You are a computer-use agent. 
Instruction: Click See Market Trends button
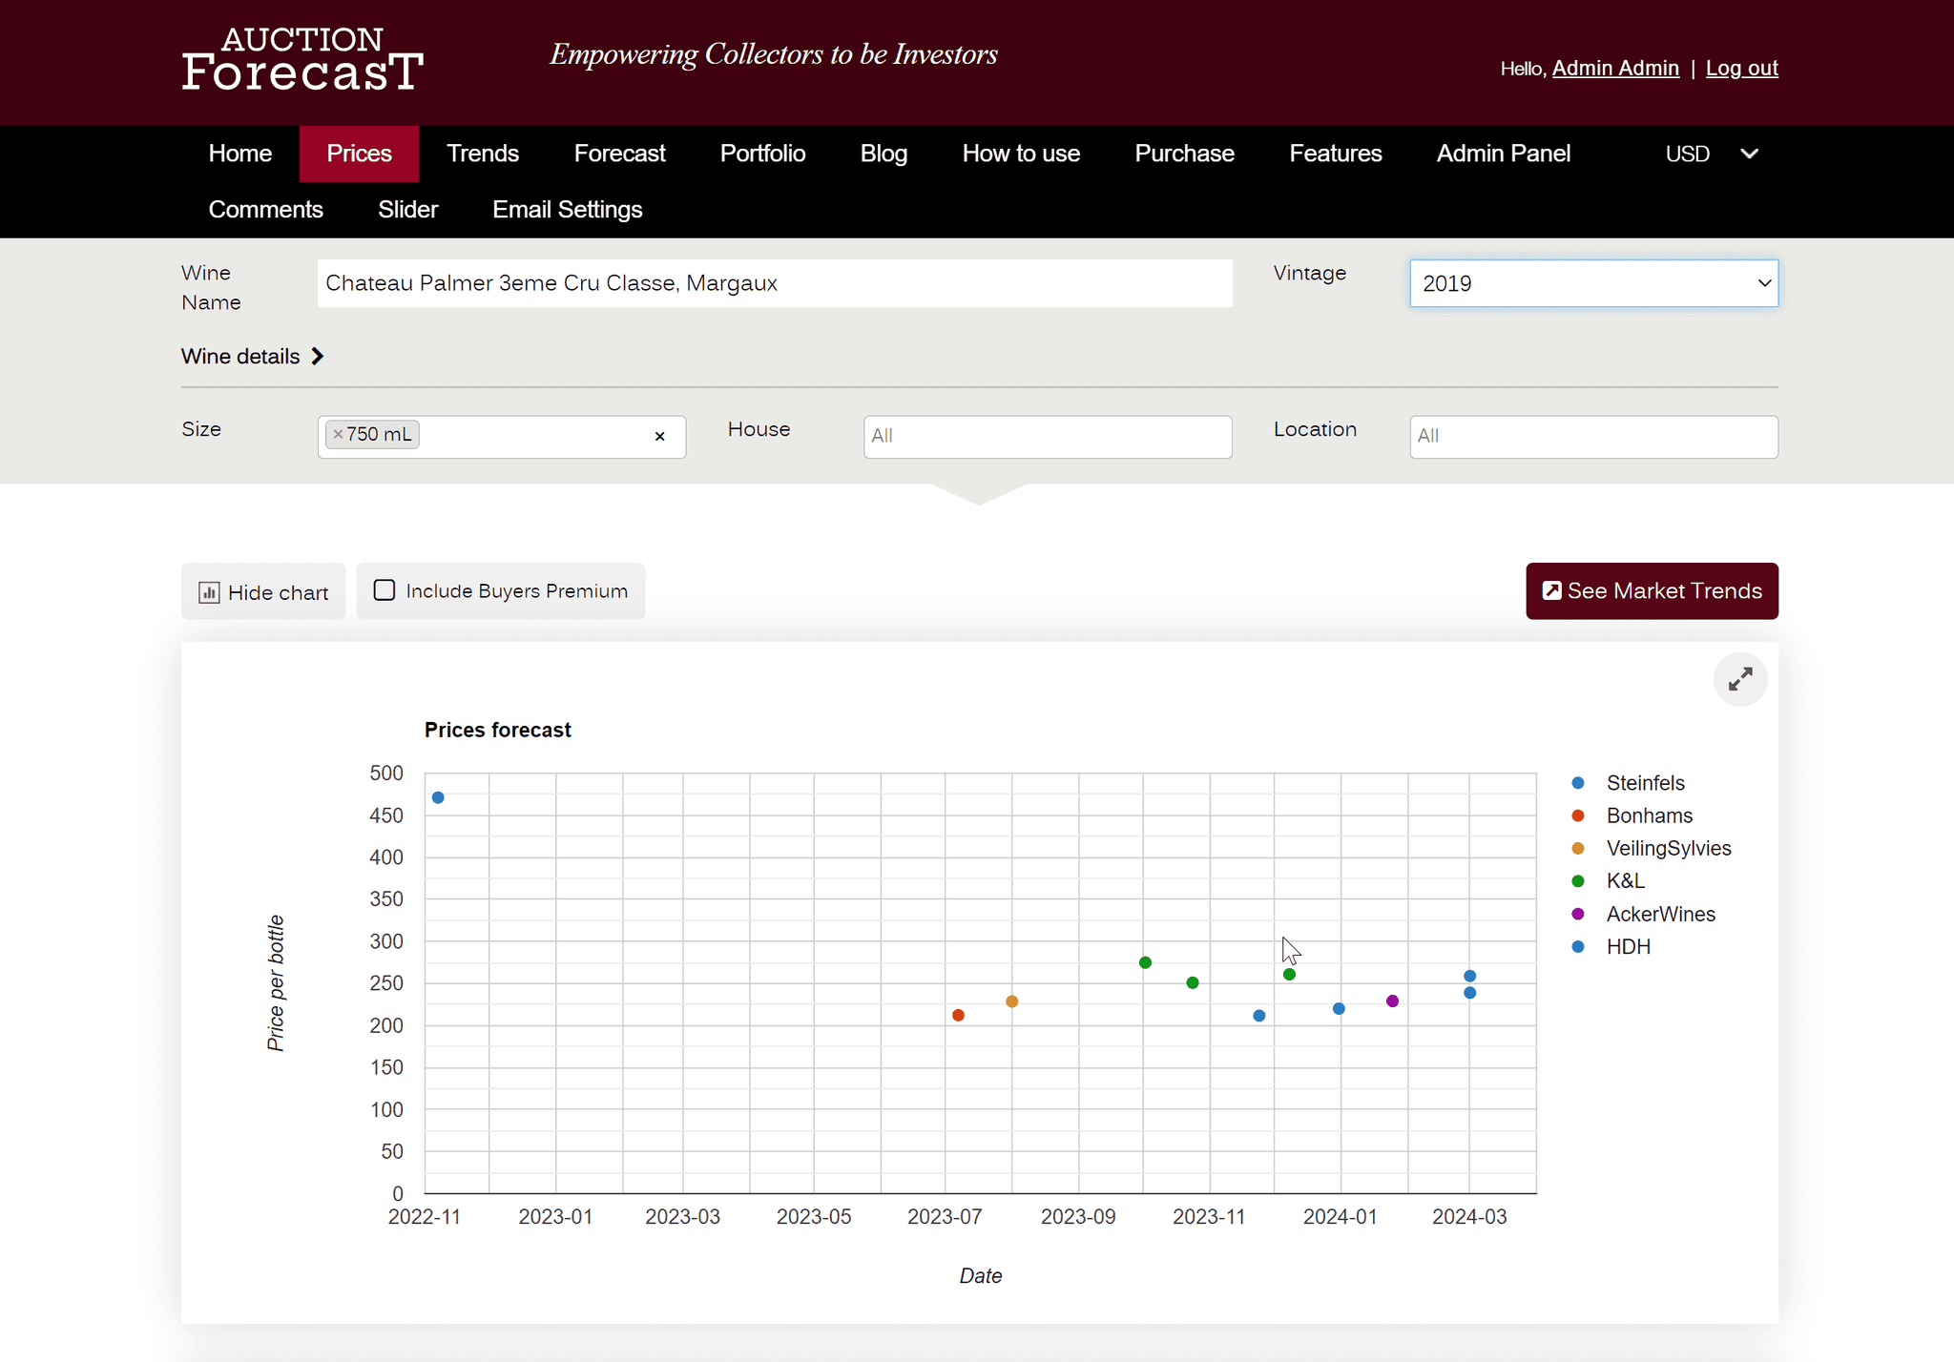[x=1652, y=591]
